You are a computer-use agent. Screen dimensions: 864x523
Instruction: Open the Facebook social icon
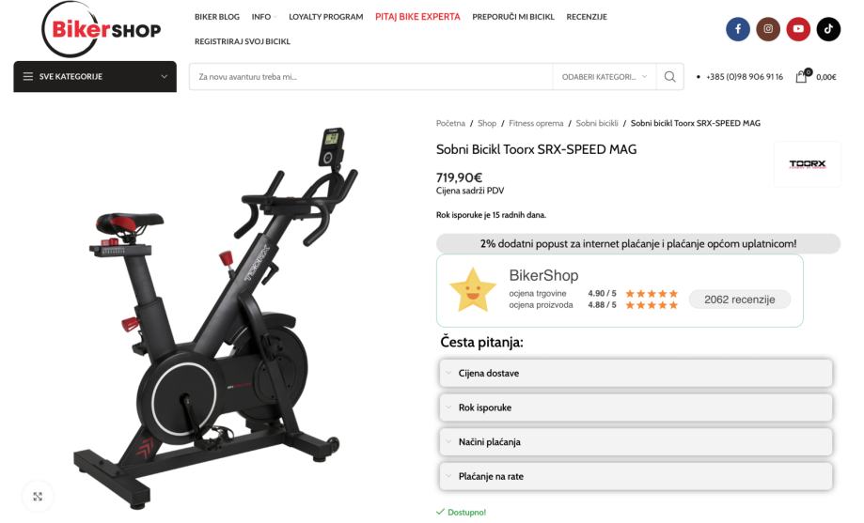738,29
